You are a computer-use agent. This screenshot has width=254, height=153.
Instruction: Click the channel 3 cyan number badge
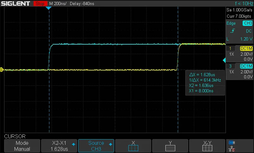pos(230,66)
